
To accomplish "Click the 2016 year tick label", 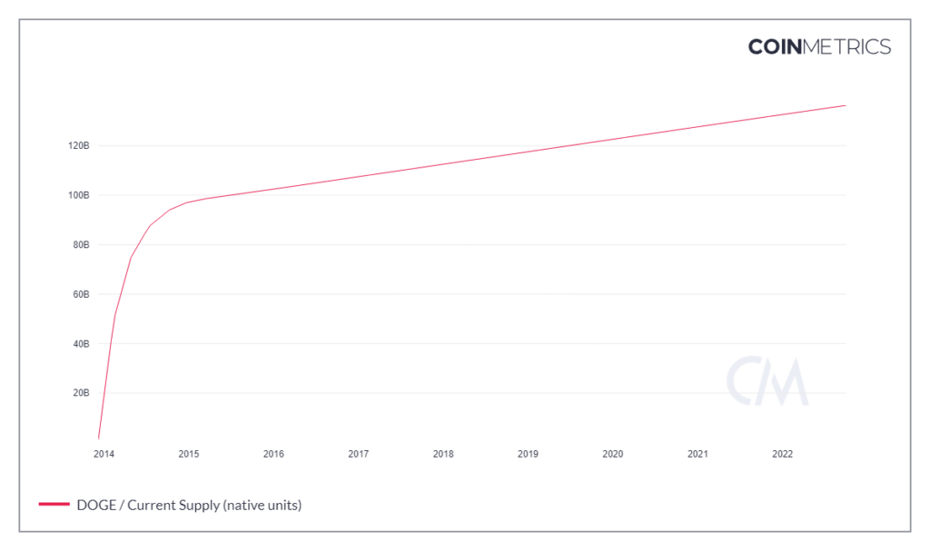I will coord(273,454).
